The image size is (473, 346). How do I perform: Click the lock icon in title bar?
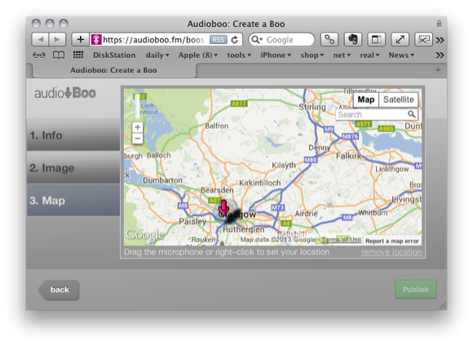coord(439,24)
